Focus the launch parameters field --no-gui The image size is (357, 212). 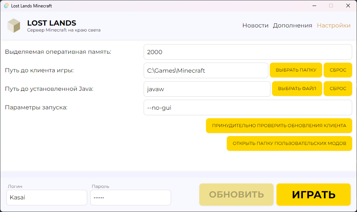pos(248,107)
